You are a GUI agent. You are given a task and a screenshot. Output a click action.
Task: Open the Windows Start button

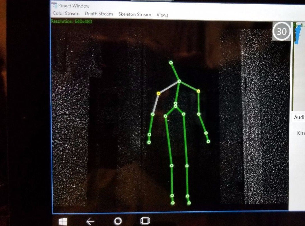(x=63, y=221)
